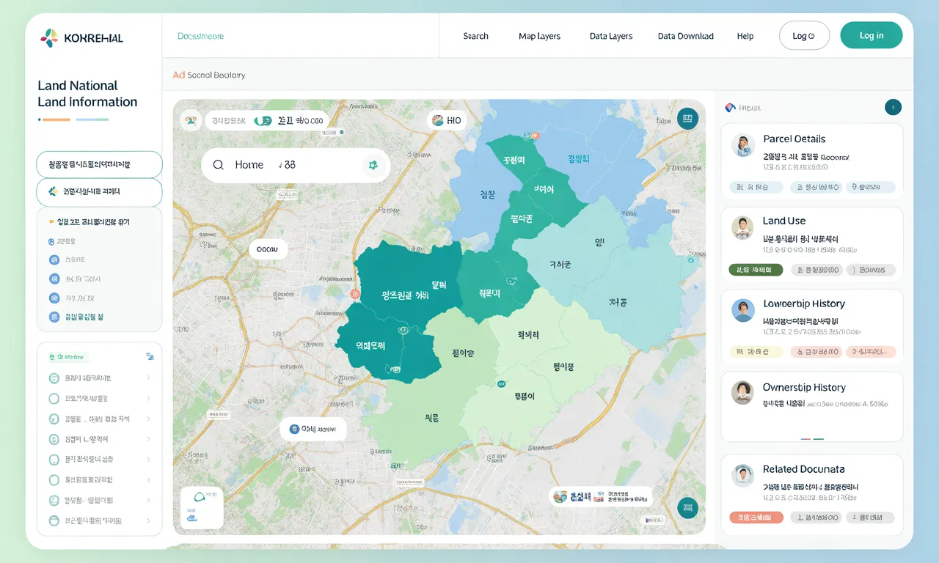Click the red chip in the Related Docunata card
Screen dimensions: 939x563
pyautogui.click(x=756, y=518)
